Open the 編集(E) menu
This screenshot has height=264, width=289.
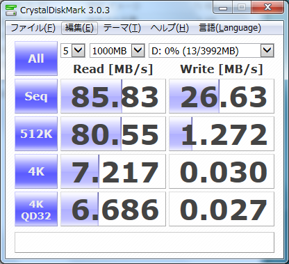coord(79,28)
